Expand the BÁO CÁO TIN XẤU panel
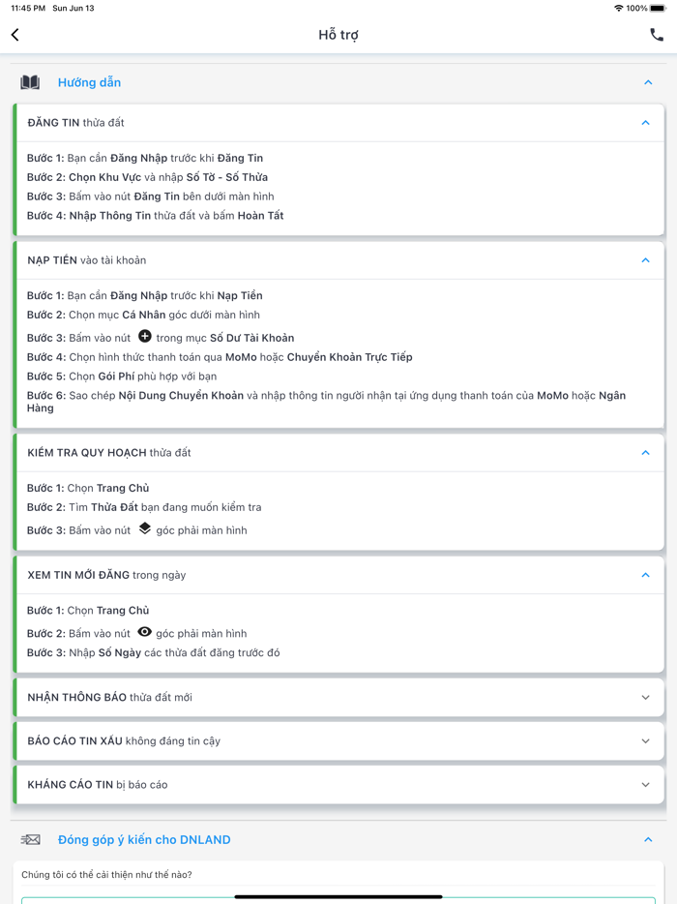This screenshot has width=677, height=904. 645,741
